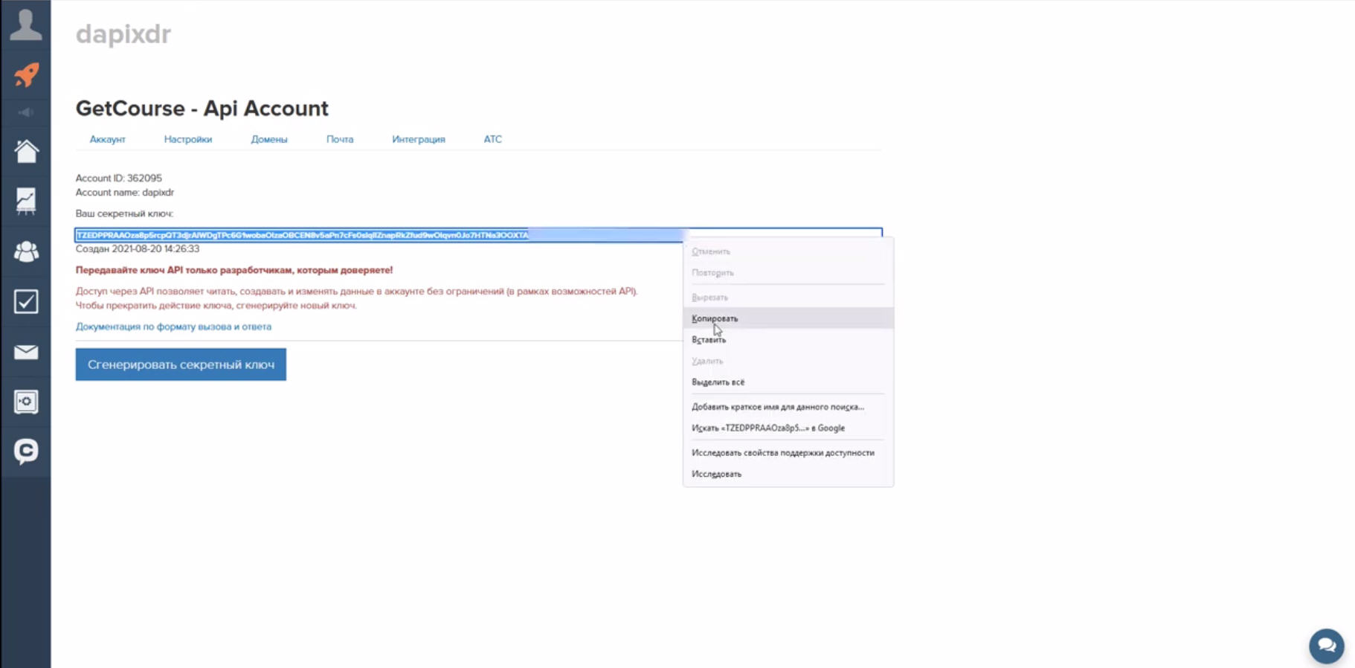Select Искать in Google menu entry

point(788,428)
